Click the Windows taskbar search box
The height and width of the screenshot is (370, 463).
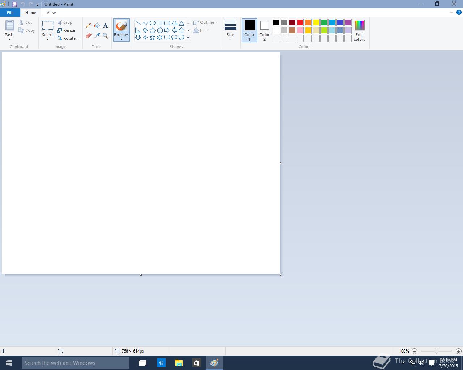[x=75, y=363]
